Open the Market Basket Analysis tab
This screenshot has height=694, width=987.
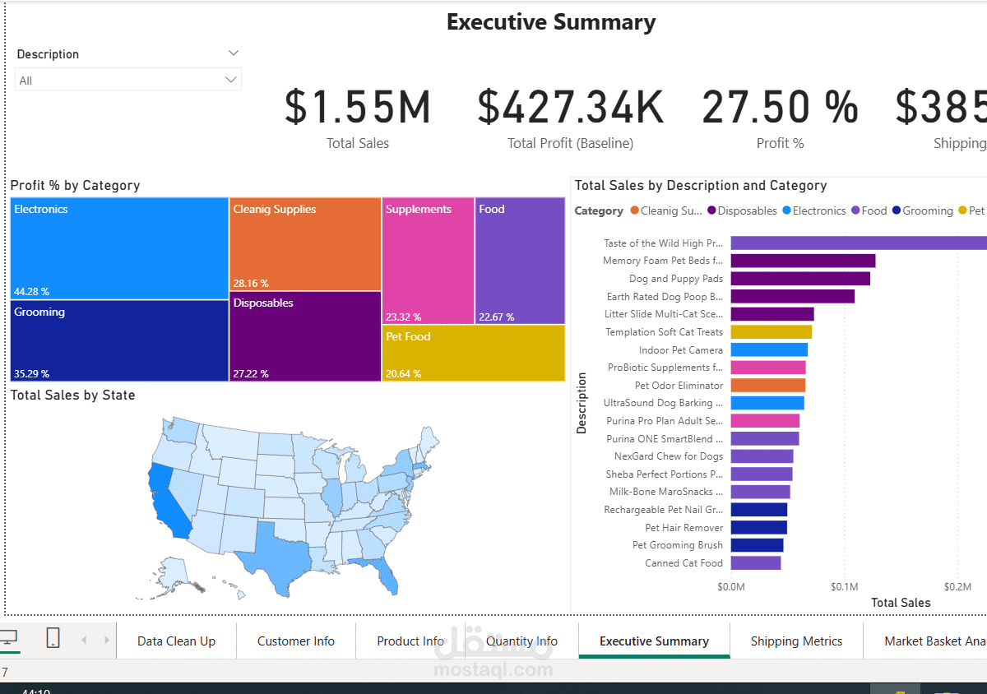tap(925, 641)
